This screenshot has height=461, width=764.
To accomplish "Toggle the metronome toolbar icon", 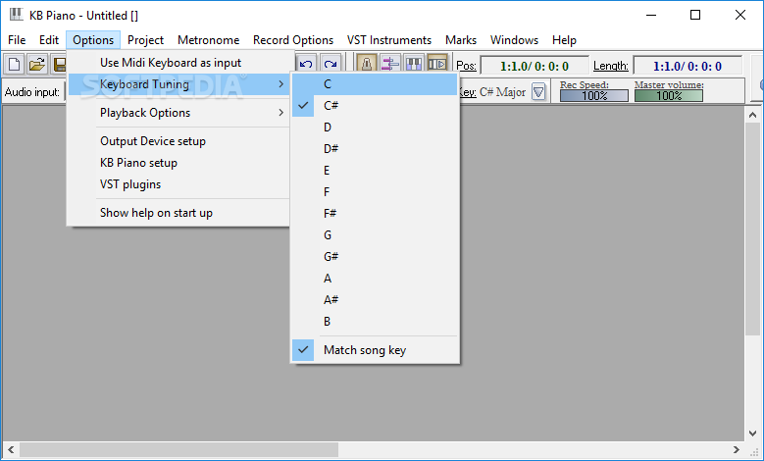I will (x=367, y=64).
